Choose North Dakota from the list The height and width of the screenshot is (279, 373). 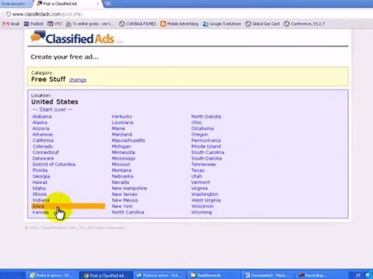pos(206,117)
